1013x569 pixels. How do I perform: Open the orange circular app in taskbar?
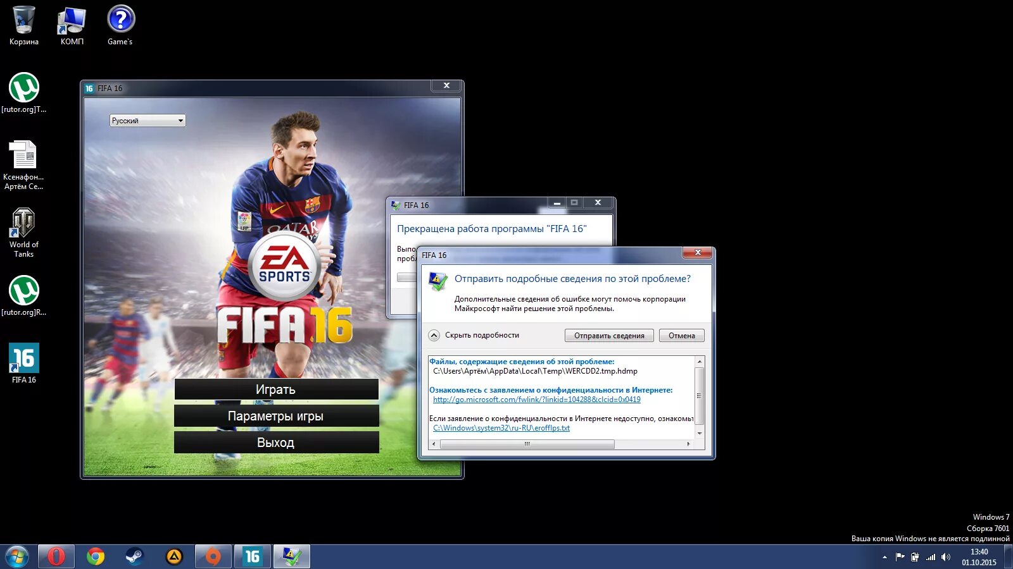pos(213,557)
